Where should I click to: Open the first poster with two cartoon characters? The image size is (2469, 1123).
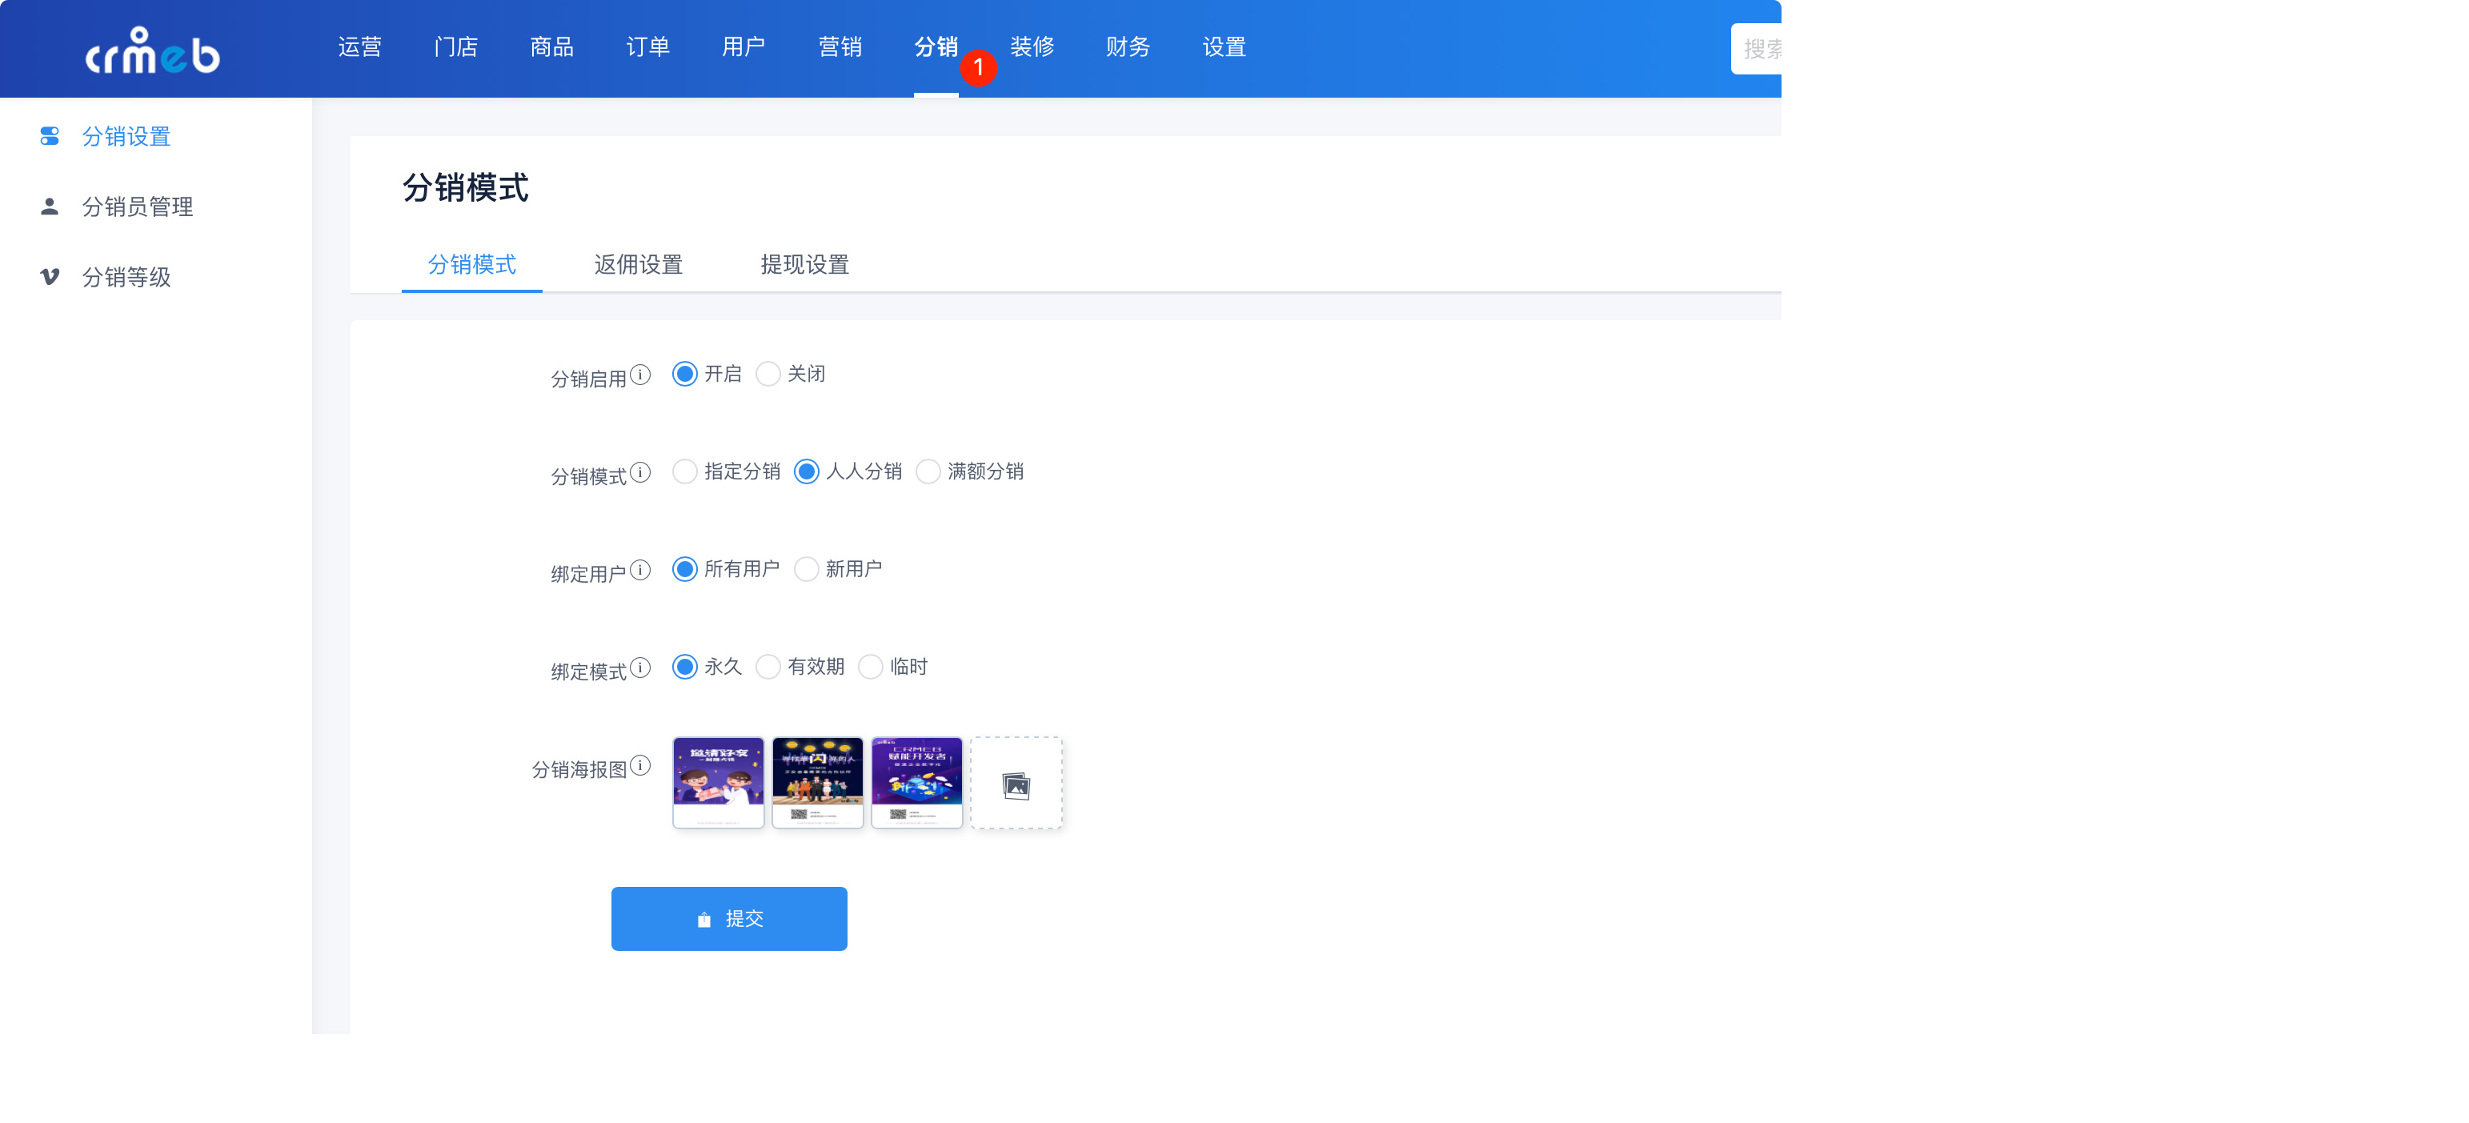point(719,783)
